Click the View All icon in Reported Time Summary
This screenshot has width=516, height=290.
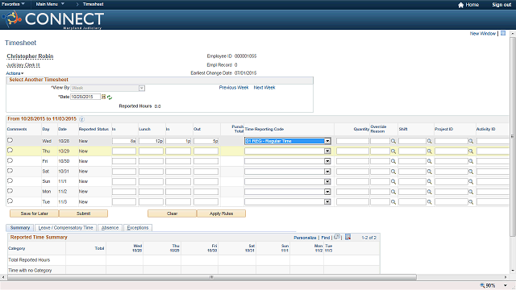pos(337,237)
